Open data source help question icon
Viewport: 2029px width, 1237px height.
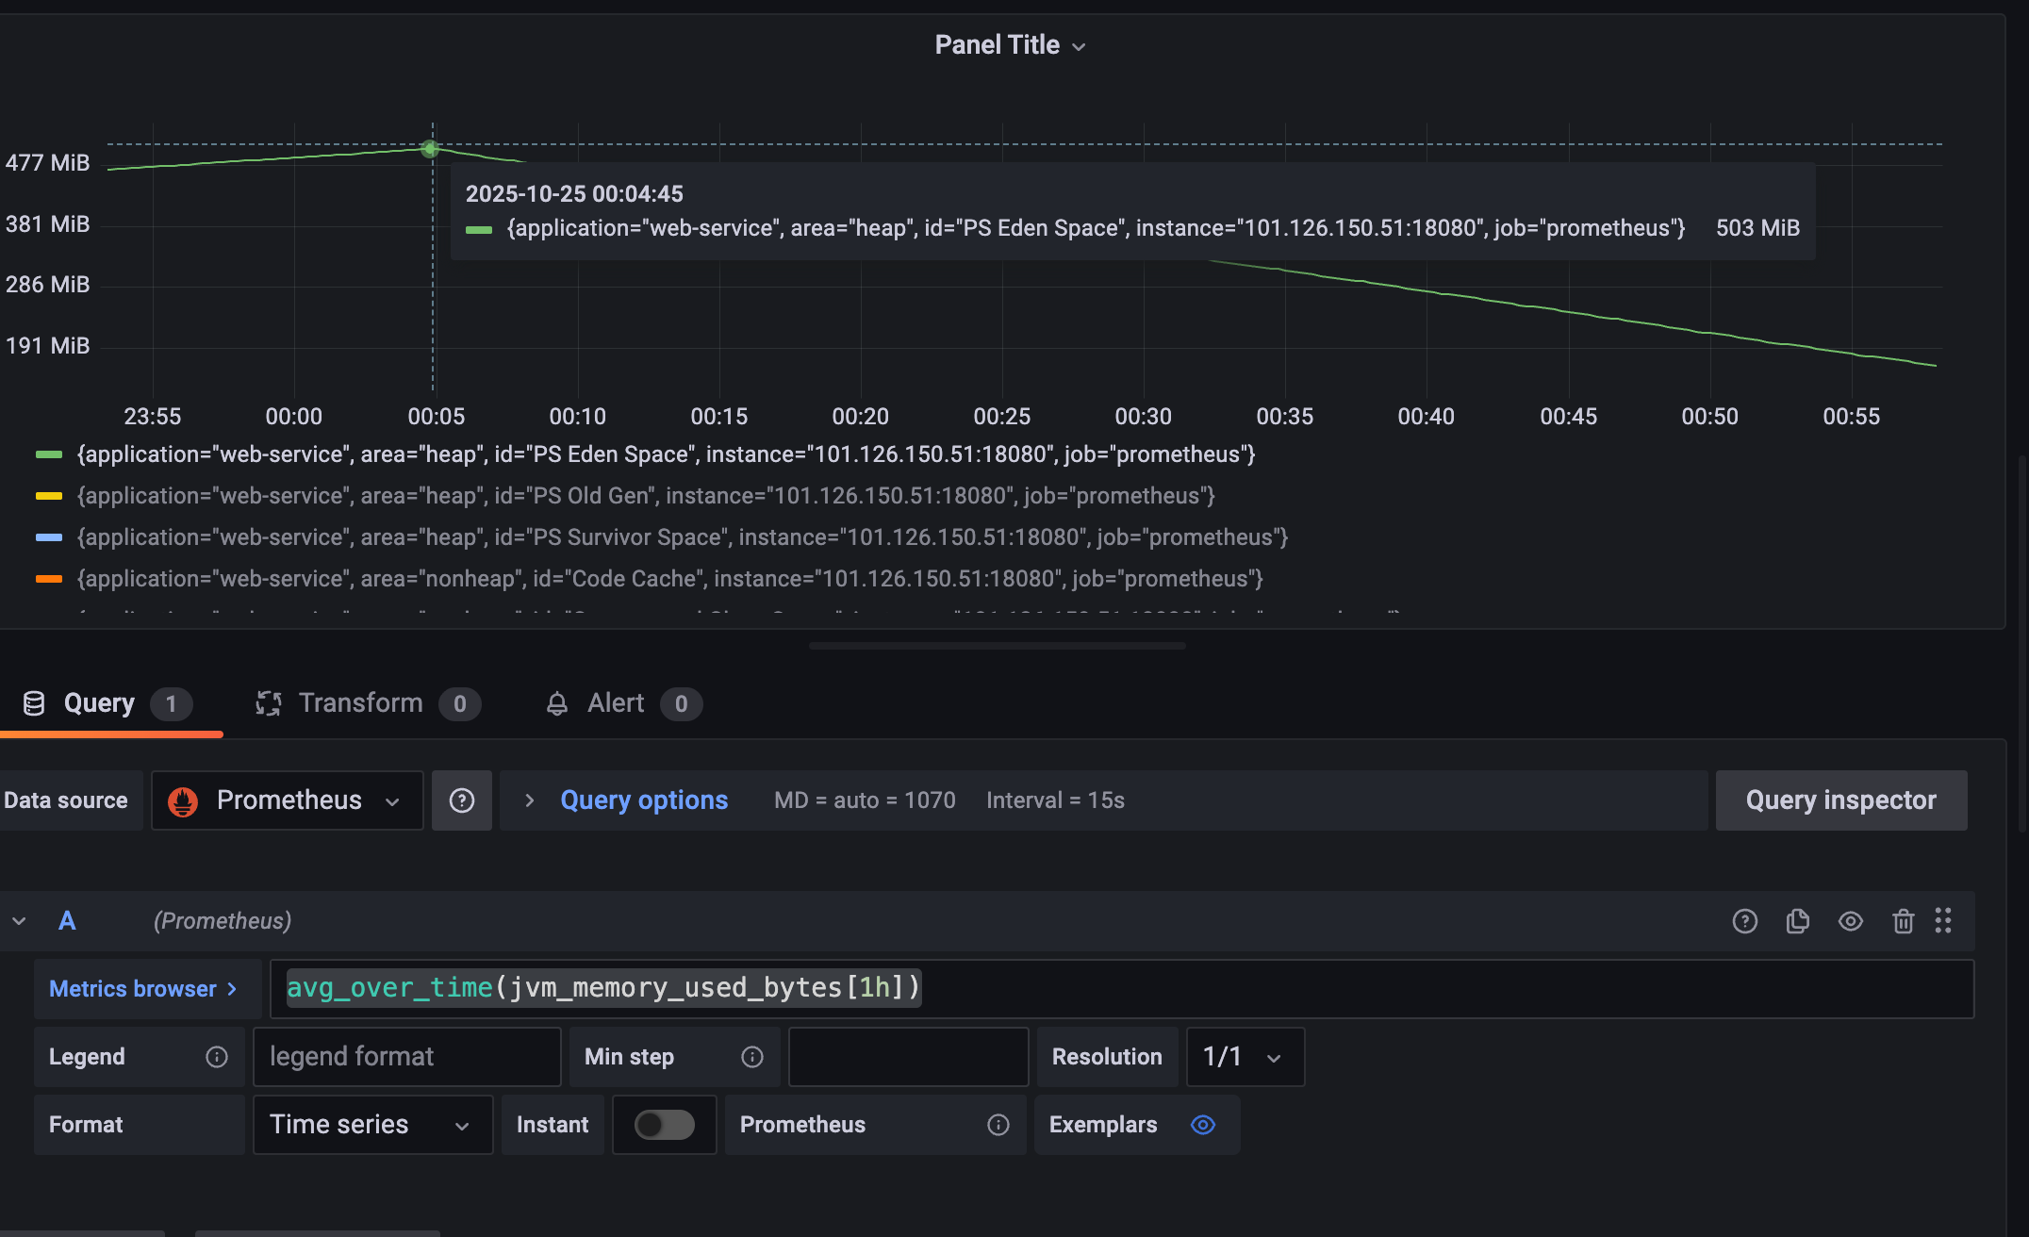[461, 800]
